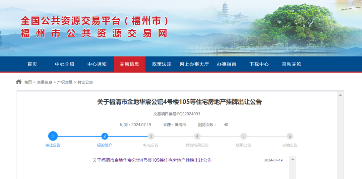Image resolution: width=362 pixels, height=179 pixels.
Task: Open the 中心介绍 menu item
Action: click(65, 64)
